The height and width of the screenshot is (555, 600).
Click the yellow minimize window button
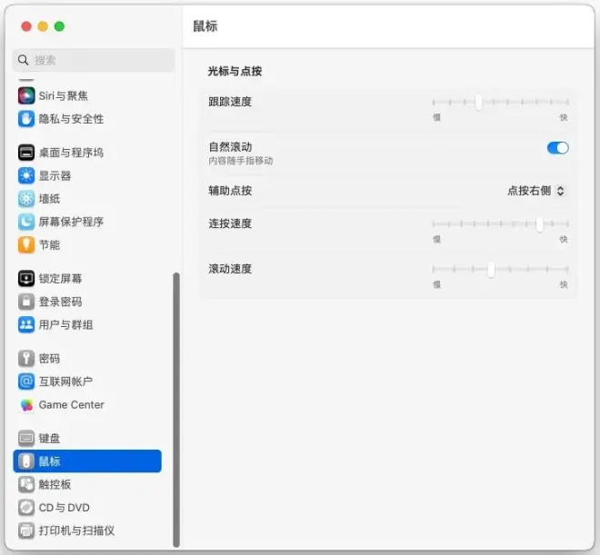tap(43, 26)
